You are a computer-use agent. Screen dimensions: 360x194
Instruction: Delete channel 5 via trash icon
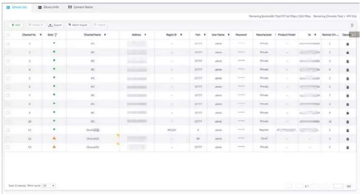tap(347, 79)
